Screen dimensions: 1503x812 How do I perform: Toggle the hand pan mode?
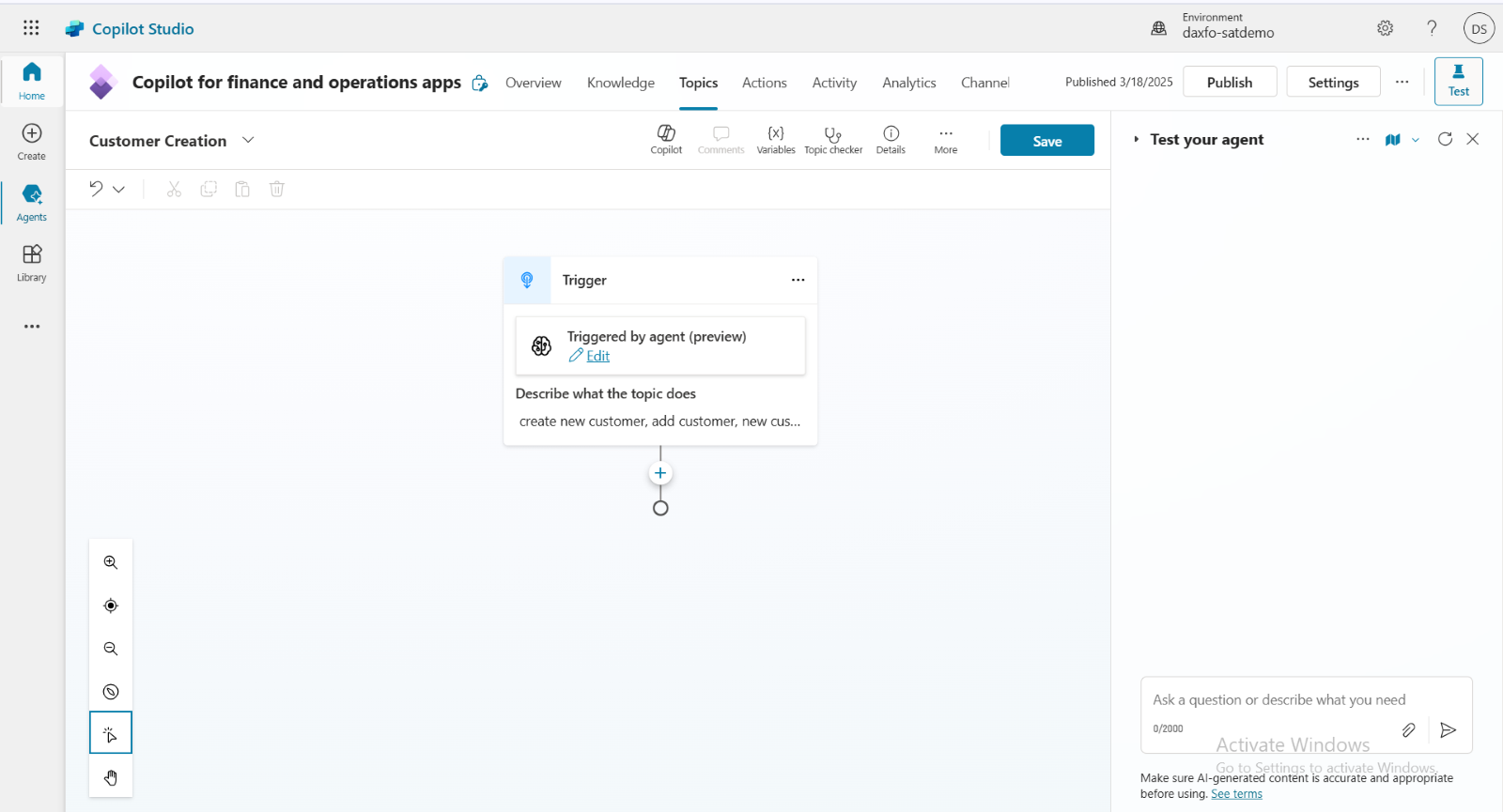tap(111, 777)
